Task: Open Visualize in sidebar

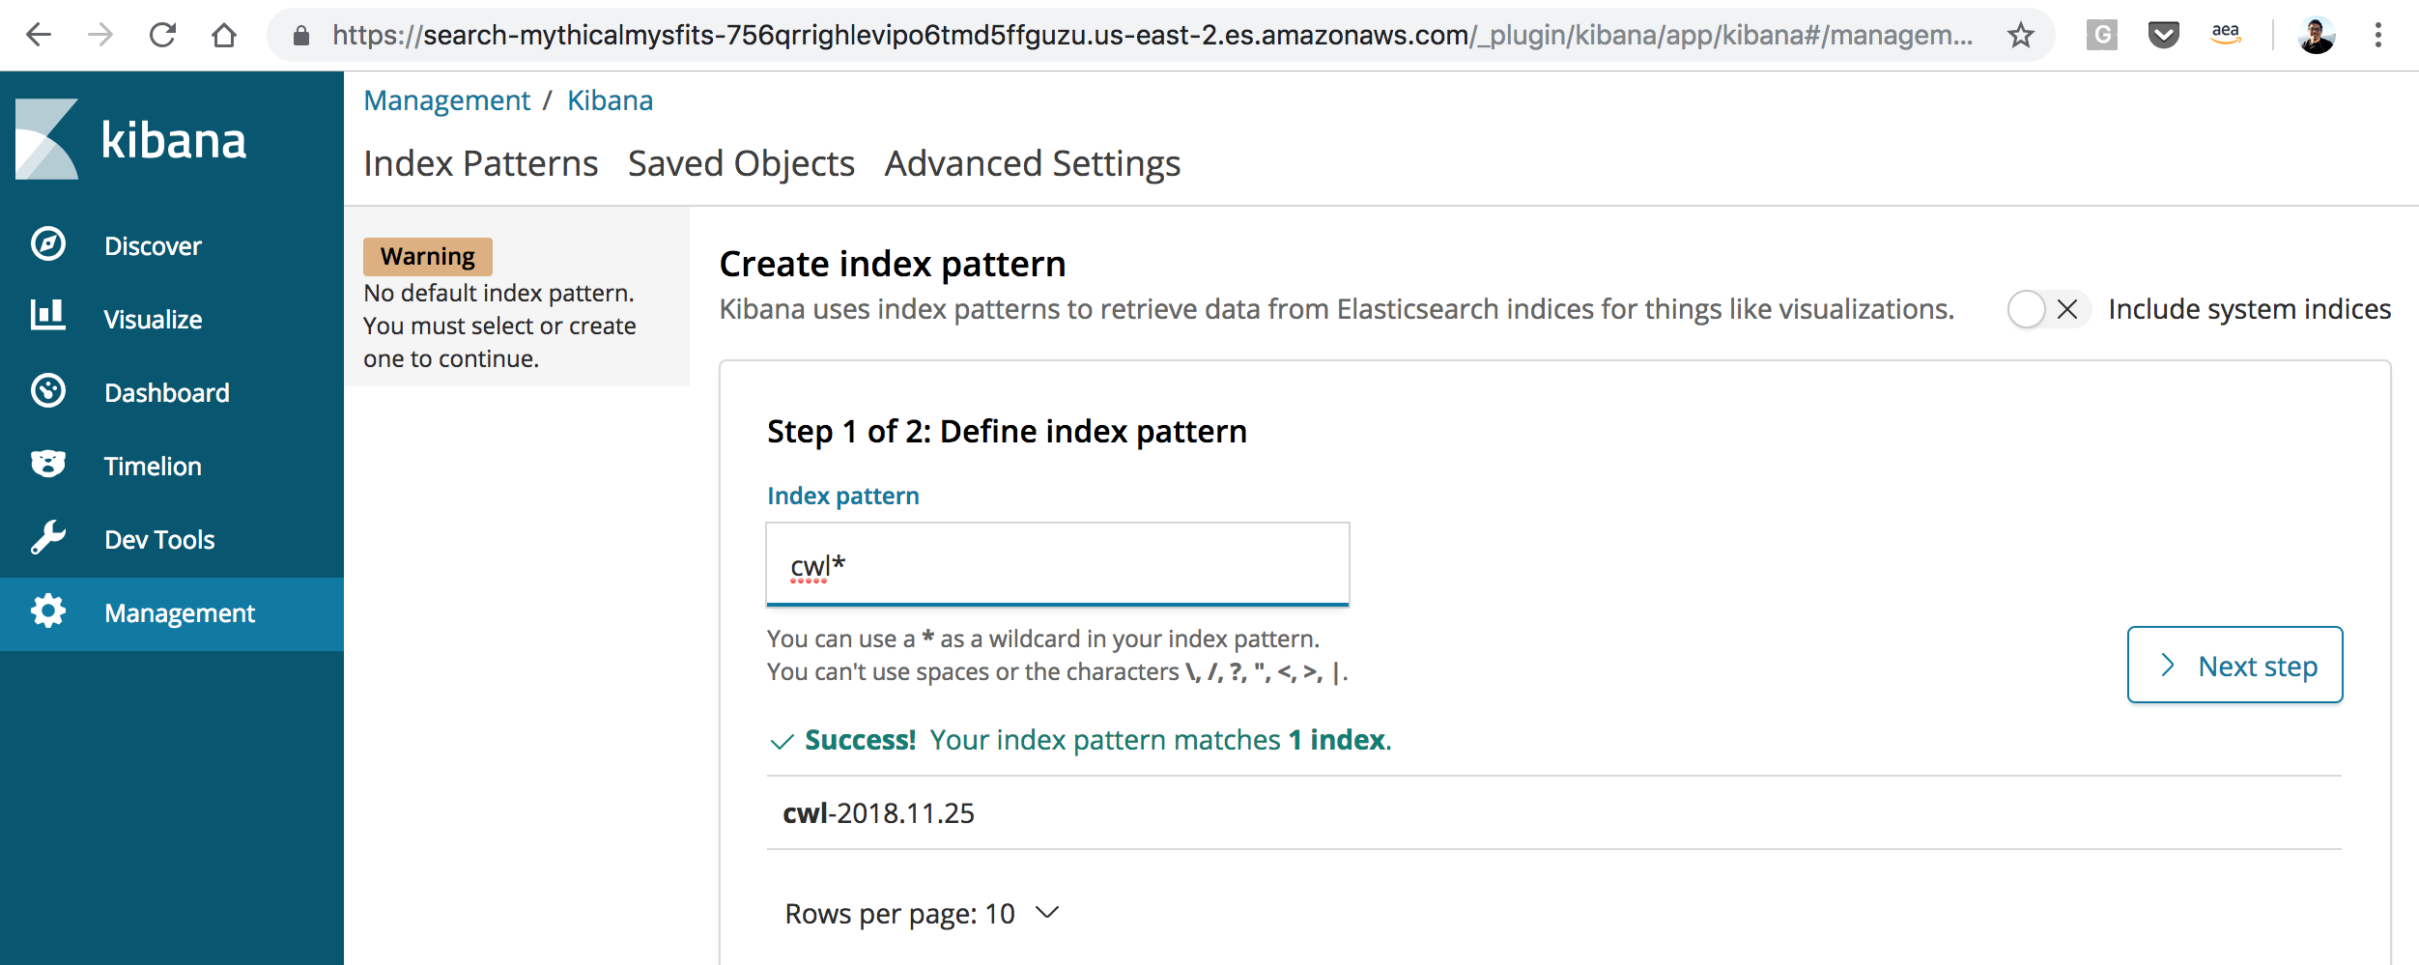Action: point(172,319)
